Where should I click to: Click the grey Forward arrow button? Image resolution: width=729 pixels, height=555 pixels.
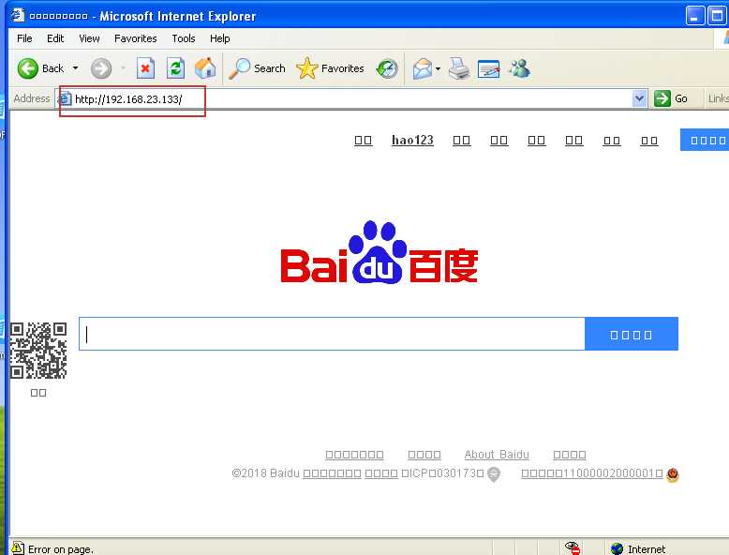pos(101,68)
